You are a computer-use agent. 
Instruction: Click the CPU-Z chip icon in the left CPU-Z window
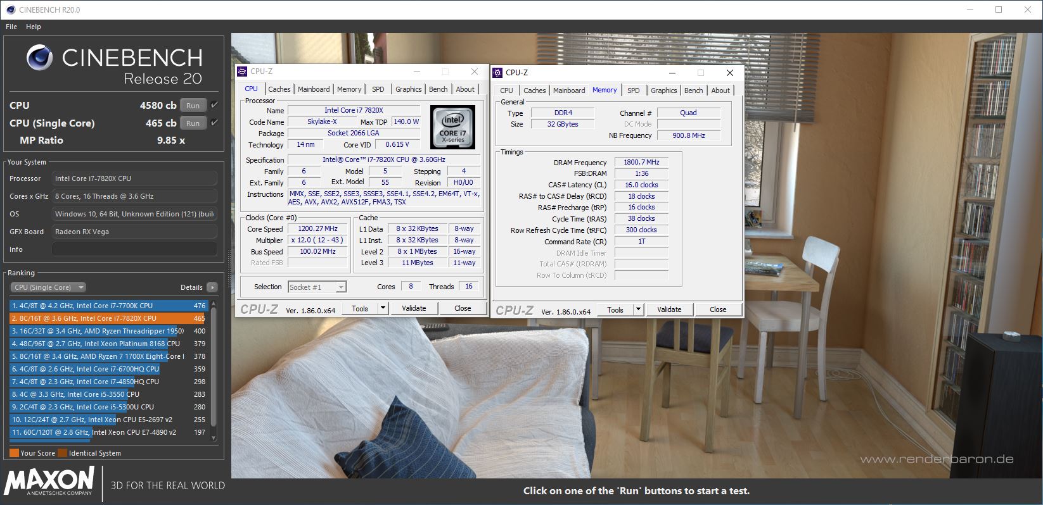point(242,72)
